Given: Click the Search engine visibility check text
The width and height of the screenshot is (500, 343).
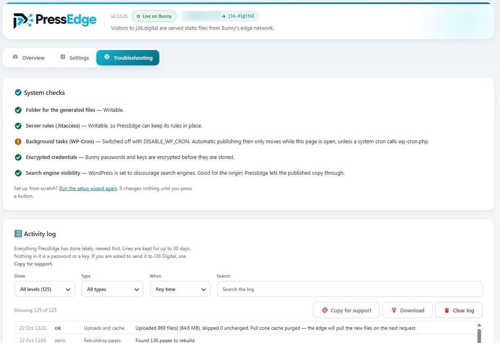Looking at the screenshot, I should click(x=185, y=173).
